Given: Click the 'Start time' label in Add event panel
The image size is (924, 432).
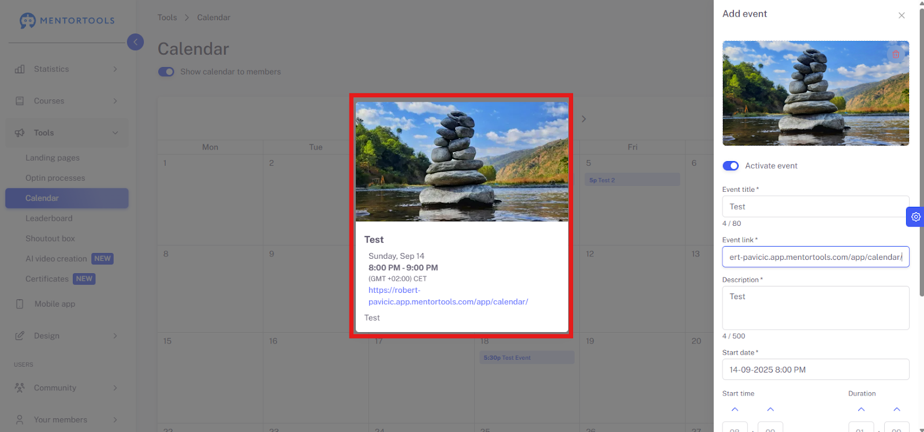Looking at the screenshot, I should click(x=738, y=394).
